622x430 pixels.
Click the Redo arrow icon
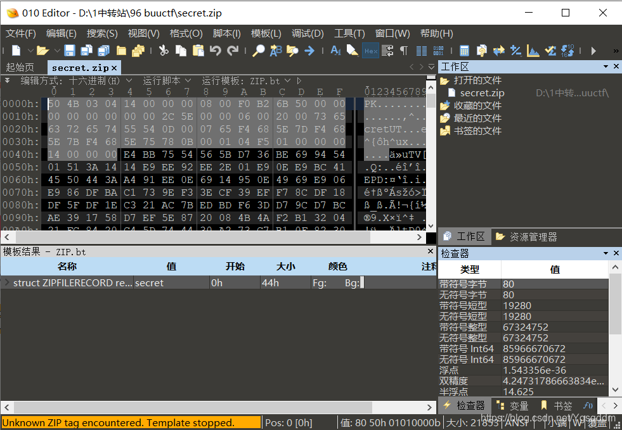(233, 50)
